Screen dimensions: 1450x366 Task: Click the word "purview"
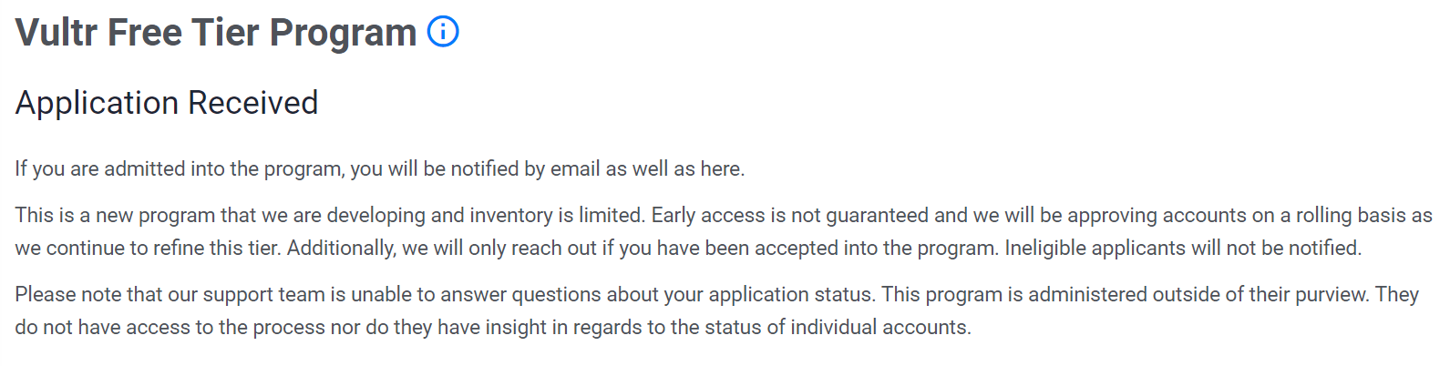click(x=1330, y=295)
